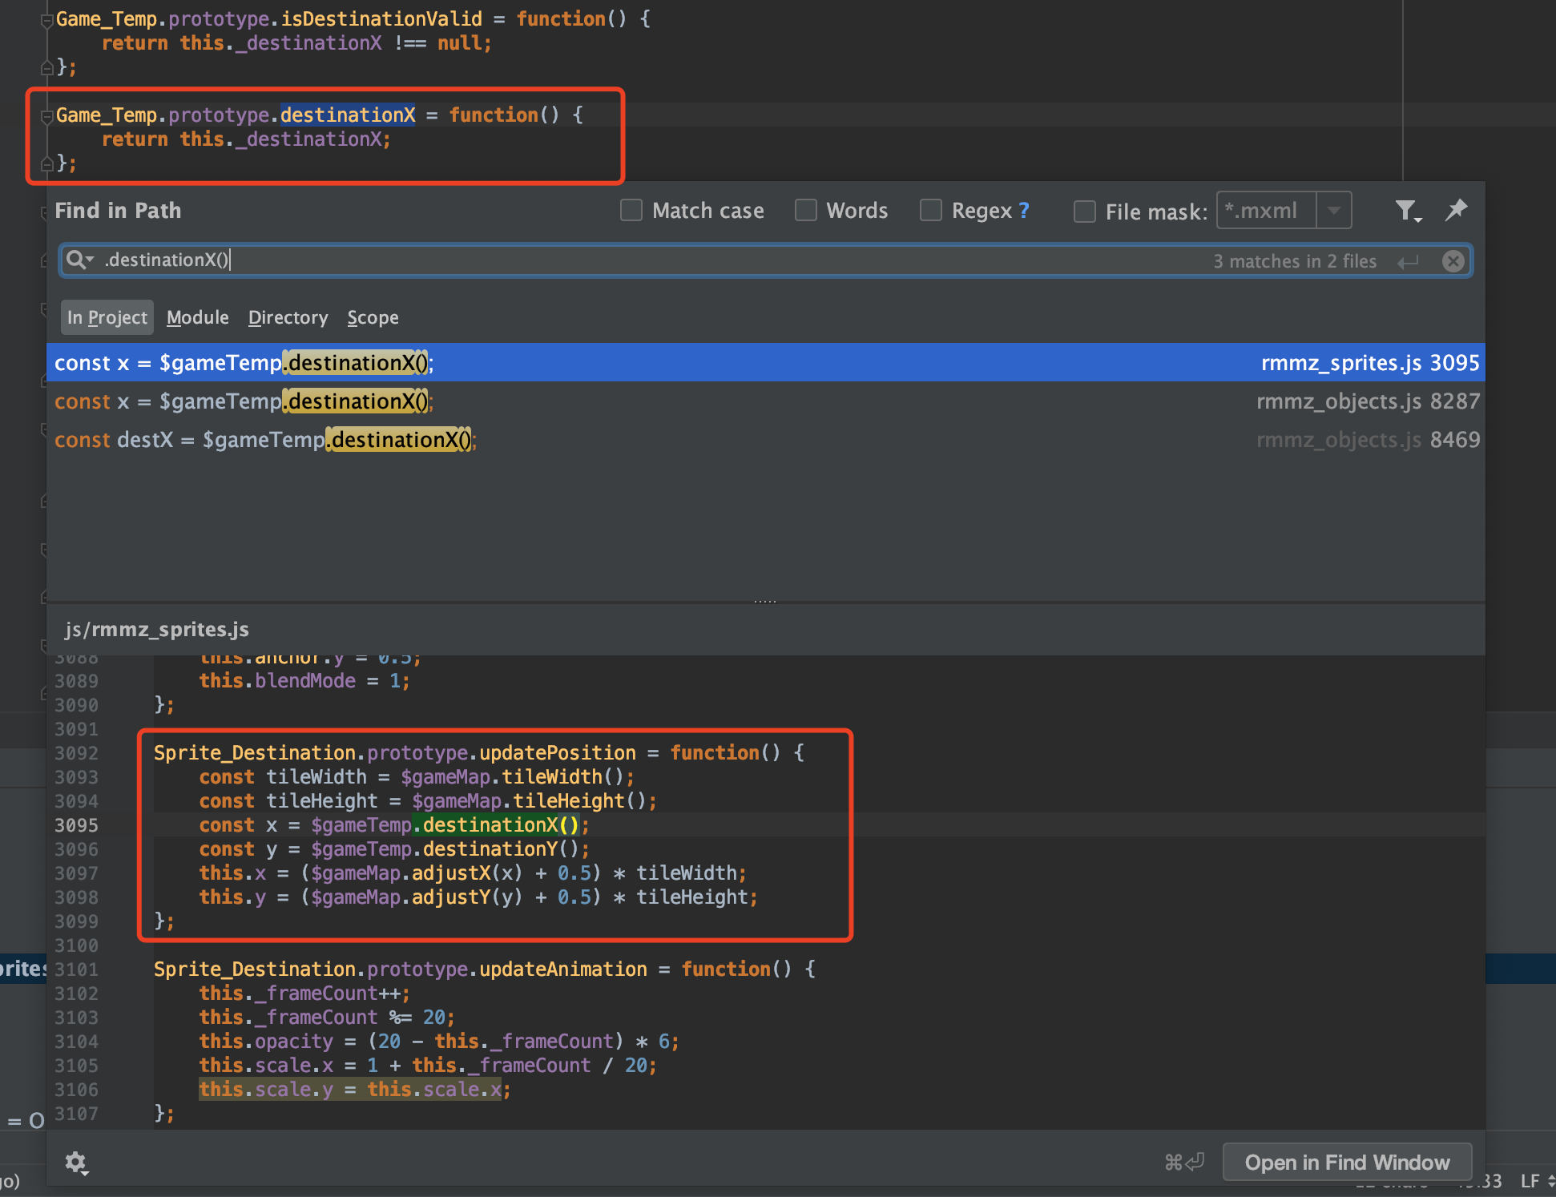Screen dimensions: 1556x1197
Task: Open the File mask dropdown arrow
Action: 1334,211
